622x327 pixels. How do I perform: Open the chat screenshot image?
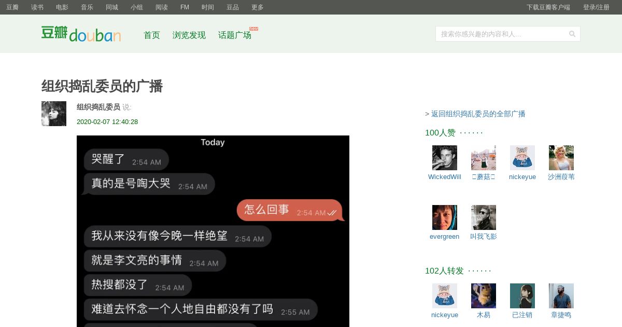coord(213,231)
